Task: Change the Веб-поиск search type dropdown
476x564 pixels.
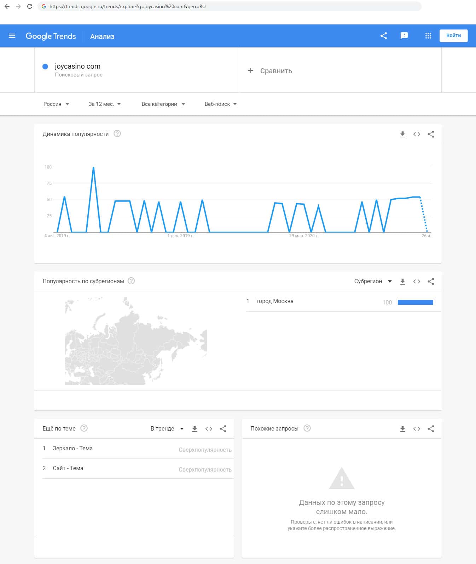Action: coord(220,104)
